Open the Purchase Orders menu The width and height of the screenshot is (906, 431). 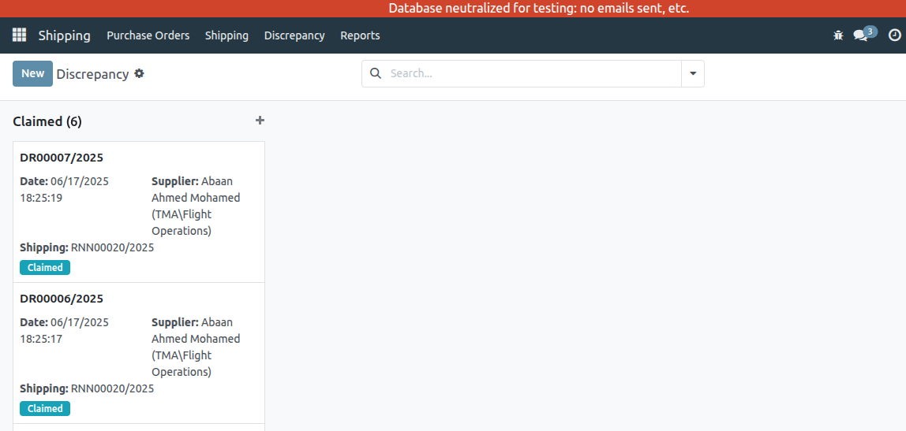point(148,35)
